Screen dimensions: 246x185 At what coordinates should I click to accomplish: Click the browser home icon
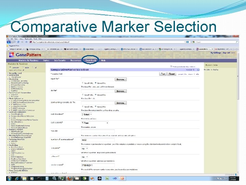pos(26,42)
